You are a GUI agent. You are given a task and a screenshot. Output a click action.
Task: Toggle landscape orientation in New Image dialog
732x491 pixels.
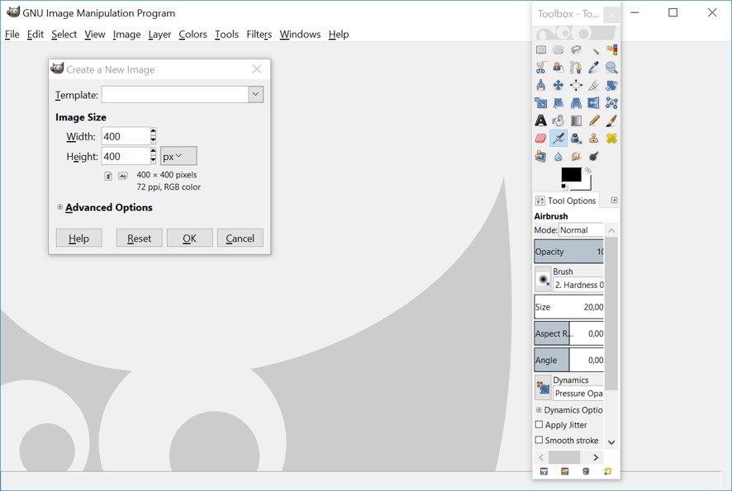pos(123,176)
